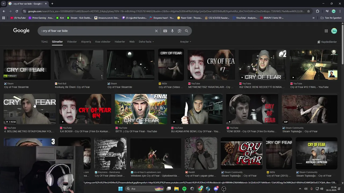Open the Bandcamp Mind Destr... image
344x193 pixels.
click(110, 153)
